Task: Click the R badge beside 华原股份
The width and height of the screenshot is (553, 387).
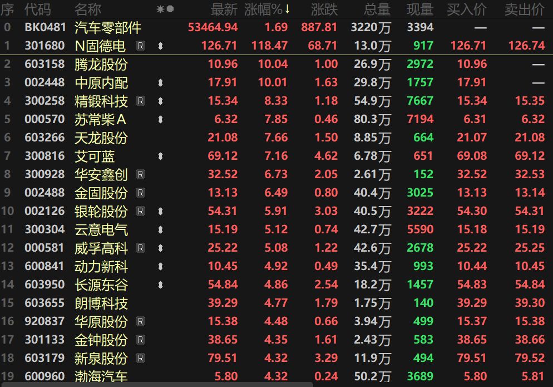Action: 140,321
